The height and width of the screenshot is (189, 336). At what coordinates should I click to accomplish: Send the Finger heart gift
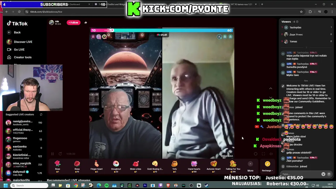(96, 166)
